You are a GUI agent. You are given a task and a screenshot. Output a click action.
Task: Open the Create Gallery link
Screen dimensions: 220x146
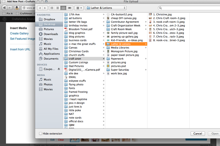pos(19,33)
